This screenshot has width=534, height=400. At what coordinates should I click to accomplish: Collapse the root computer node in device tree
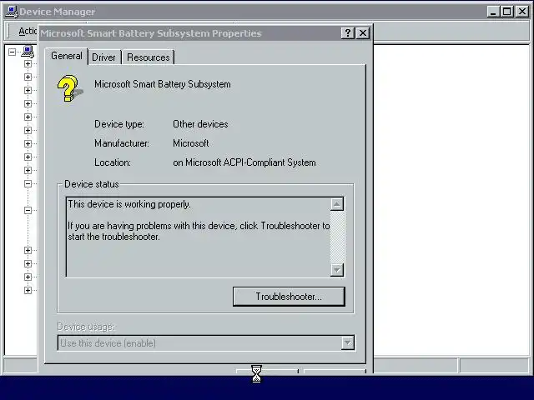tap(12, 52)
